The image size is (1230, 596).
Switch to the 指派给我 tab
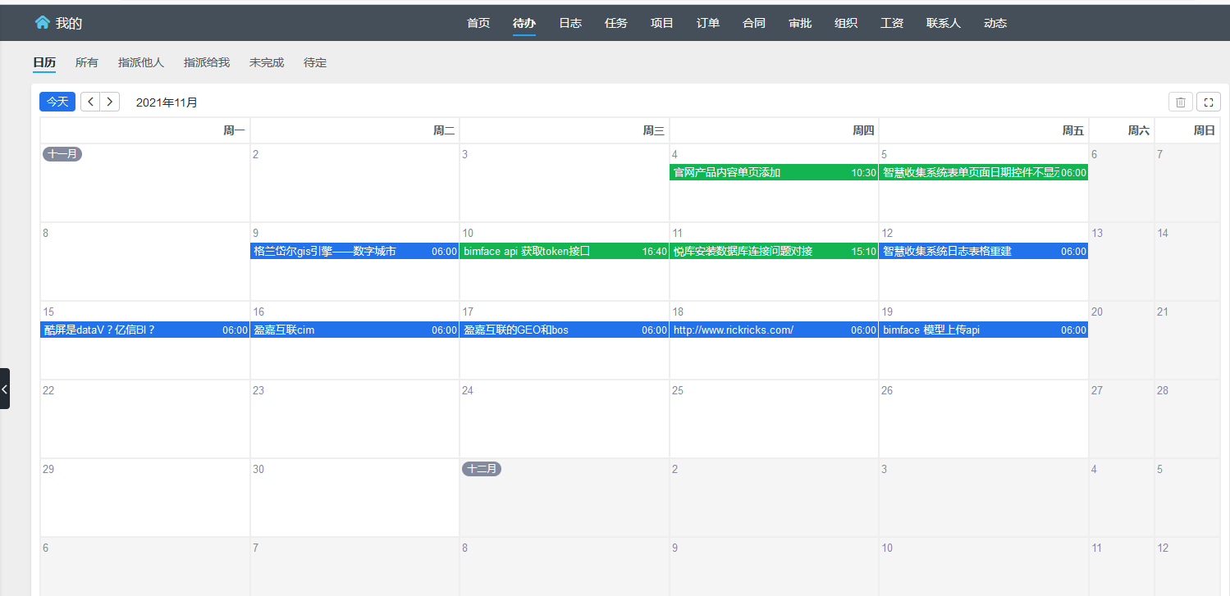coord(207,62)
